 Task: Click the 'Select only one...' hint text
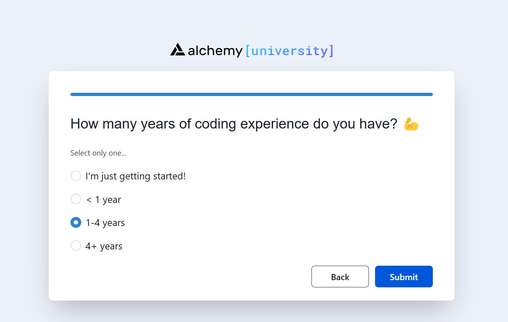(98, 153)
